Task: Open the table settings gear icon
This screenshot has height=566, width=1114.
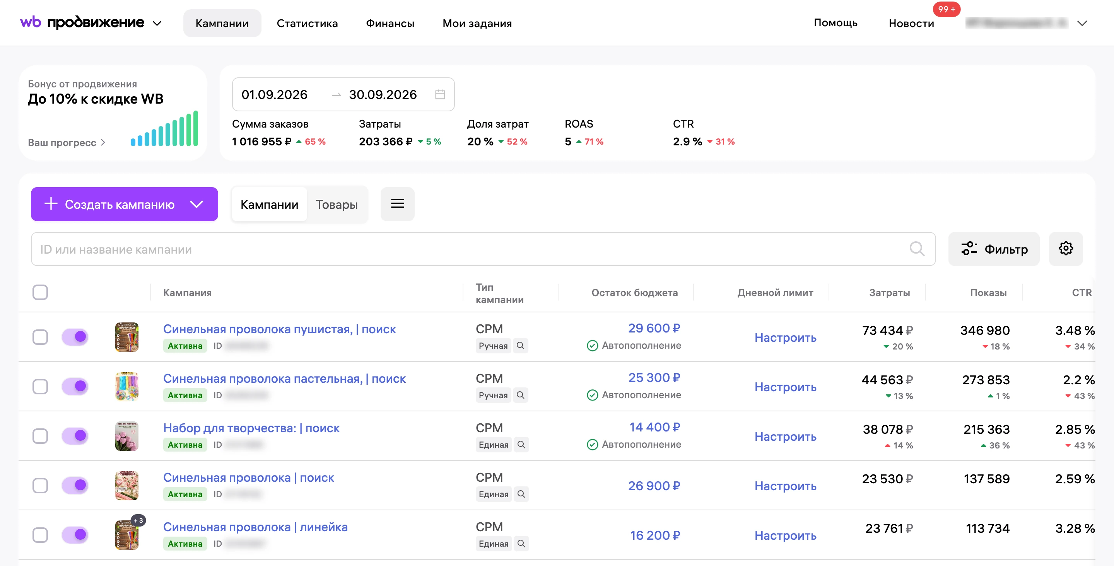Action: pos(1066,249)
